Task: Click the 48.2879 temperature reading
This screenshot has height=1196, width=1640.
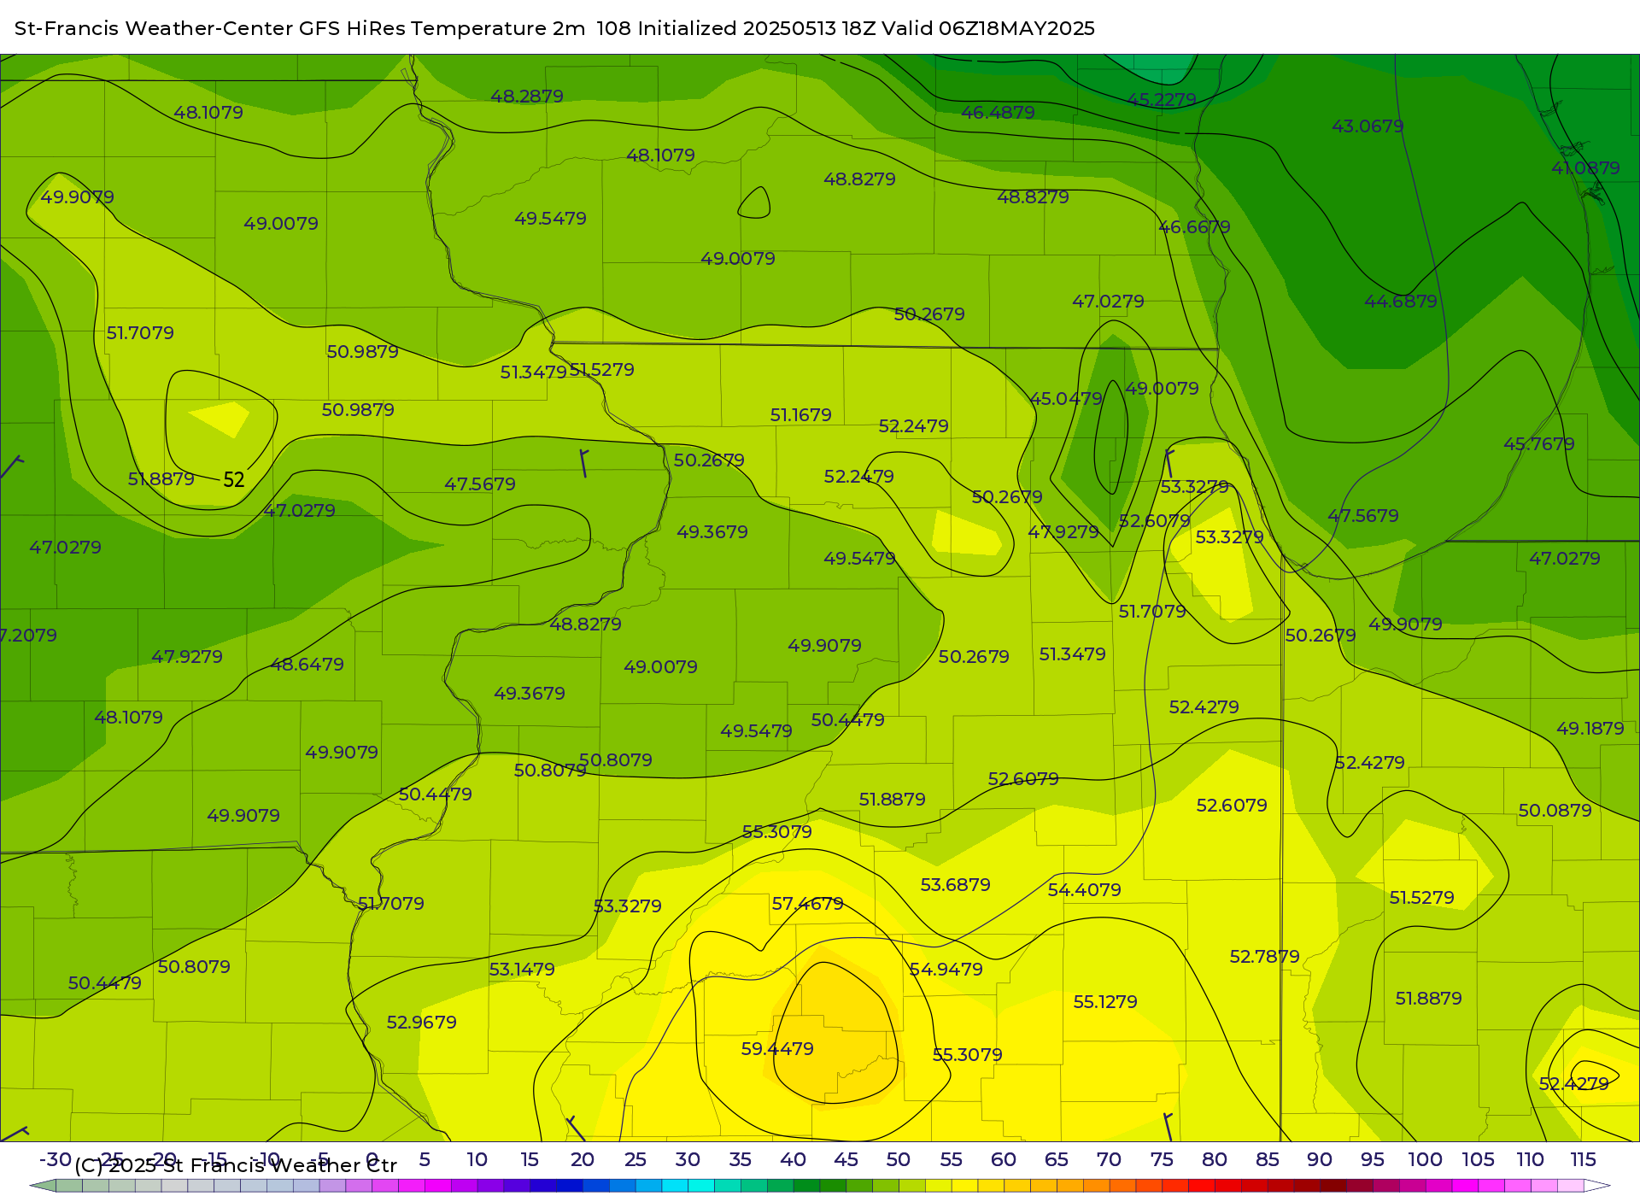Action: [527, 96]
